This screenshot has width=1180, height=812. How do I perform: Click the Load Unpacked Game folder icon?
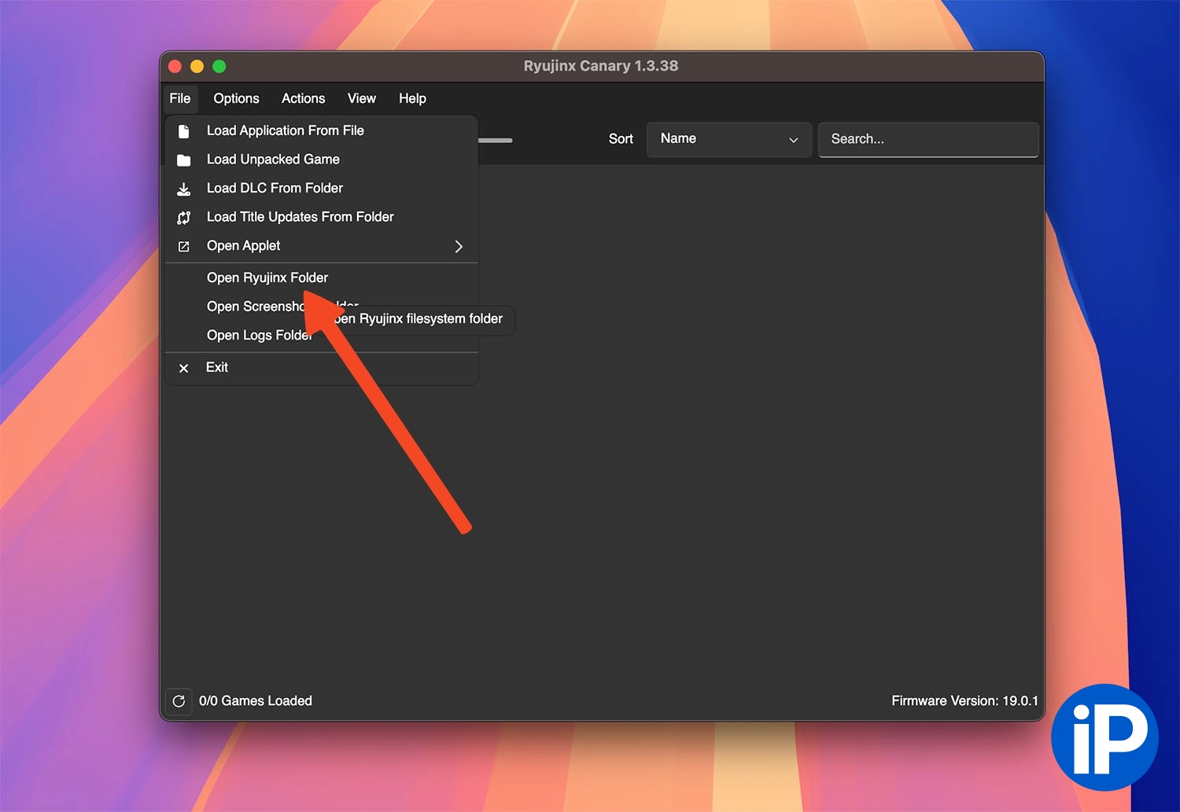pyautogui.click(x=183, y=160)
